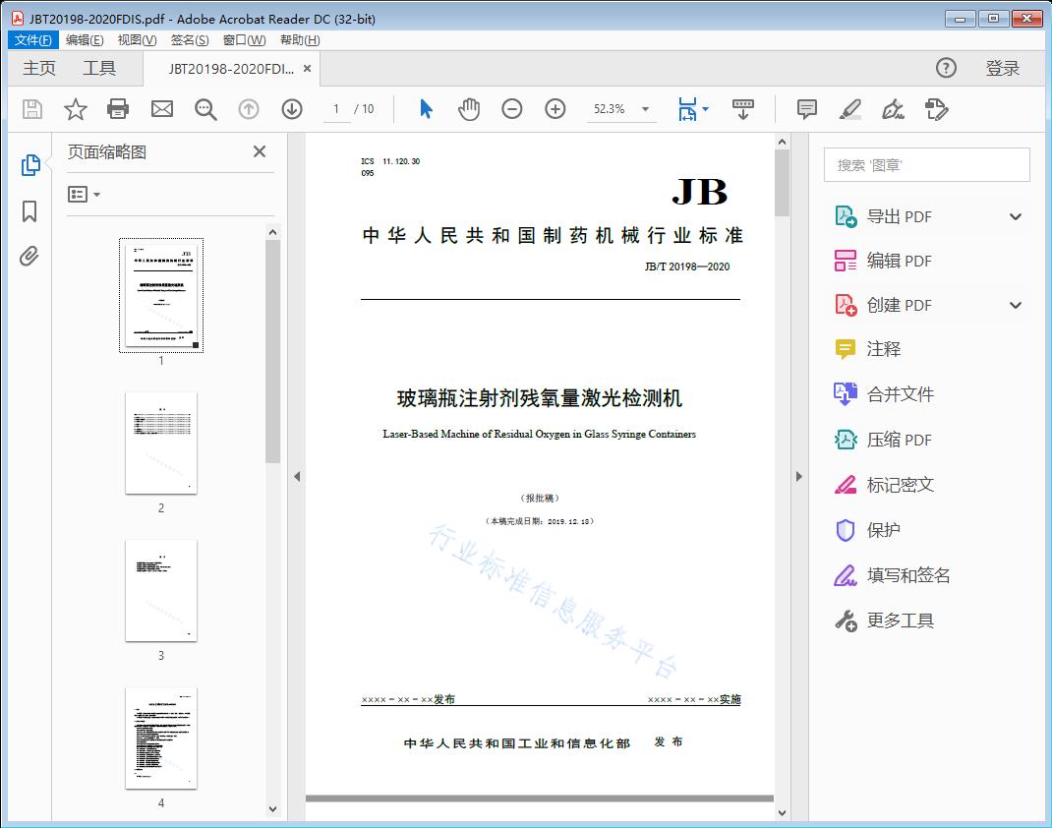The image size is (1052, 828).
Task: Toggle the page thumbnails panel icon
Action: coord(30,165)
